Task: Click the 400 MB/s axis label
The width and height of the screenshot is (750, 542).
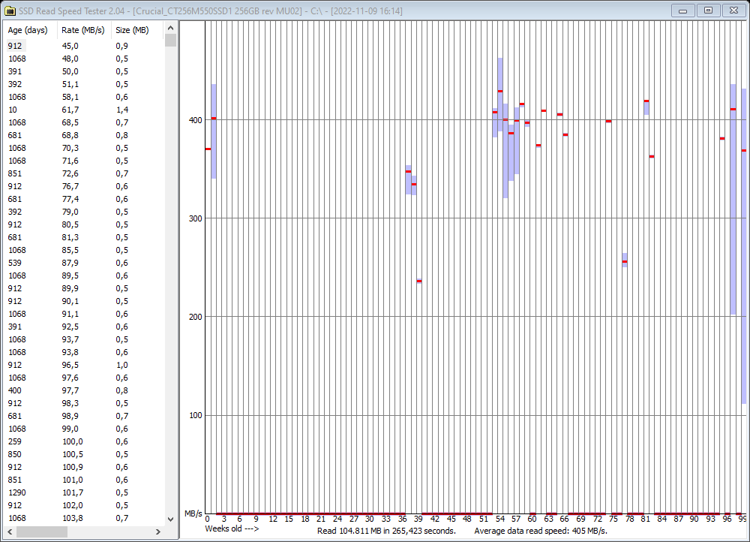Action: click(196, 120)
